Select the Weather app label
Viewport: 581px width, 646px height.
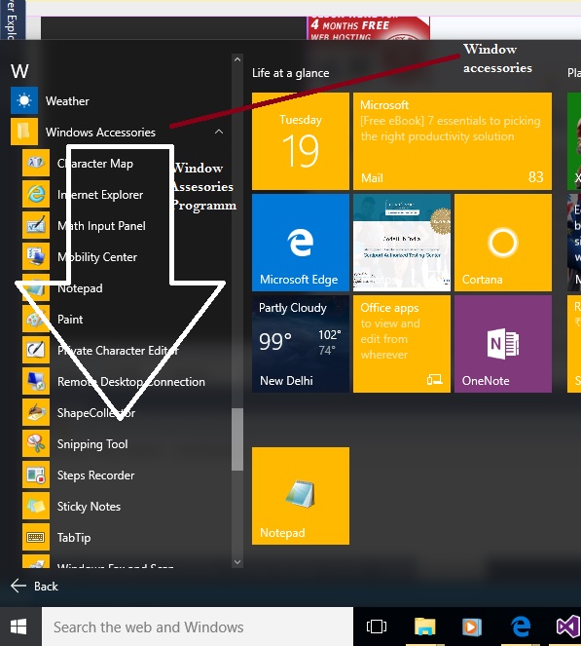[67, 101]
